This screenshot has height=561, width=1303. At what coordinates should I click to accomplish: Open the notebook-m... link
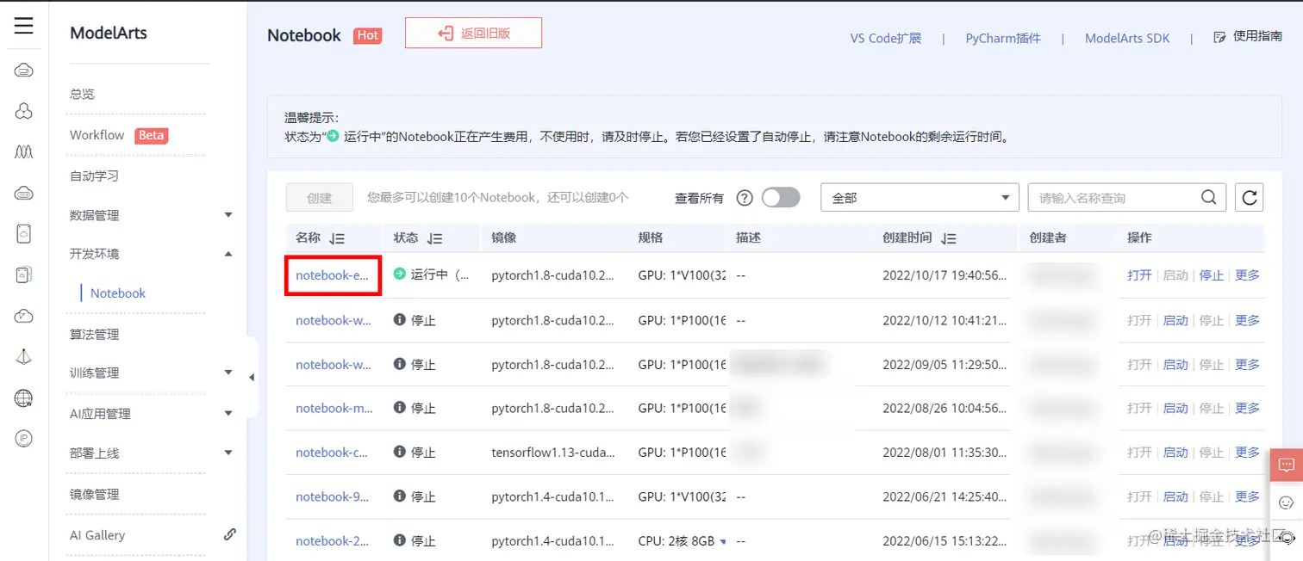334,408
